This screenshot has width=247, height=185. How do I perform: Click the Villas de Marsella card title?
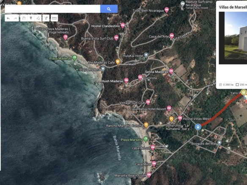[233, 7]
